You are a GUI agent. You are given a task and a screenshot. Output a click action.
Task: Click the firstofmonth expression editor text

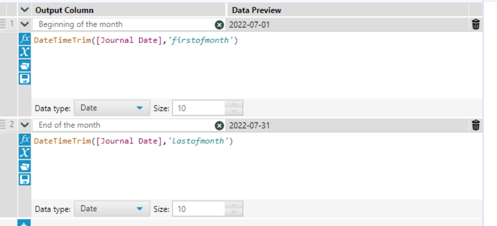tap(135, 40)
